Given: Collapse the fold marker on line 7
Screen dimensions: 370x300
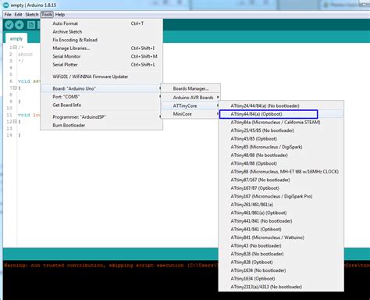Looking at the screenshot, I should 15,88.
